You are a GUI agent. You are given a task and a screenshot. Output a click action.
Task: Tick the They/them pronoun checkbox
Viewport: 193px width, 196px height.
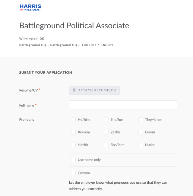(x=141, y=120)
